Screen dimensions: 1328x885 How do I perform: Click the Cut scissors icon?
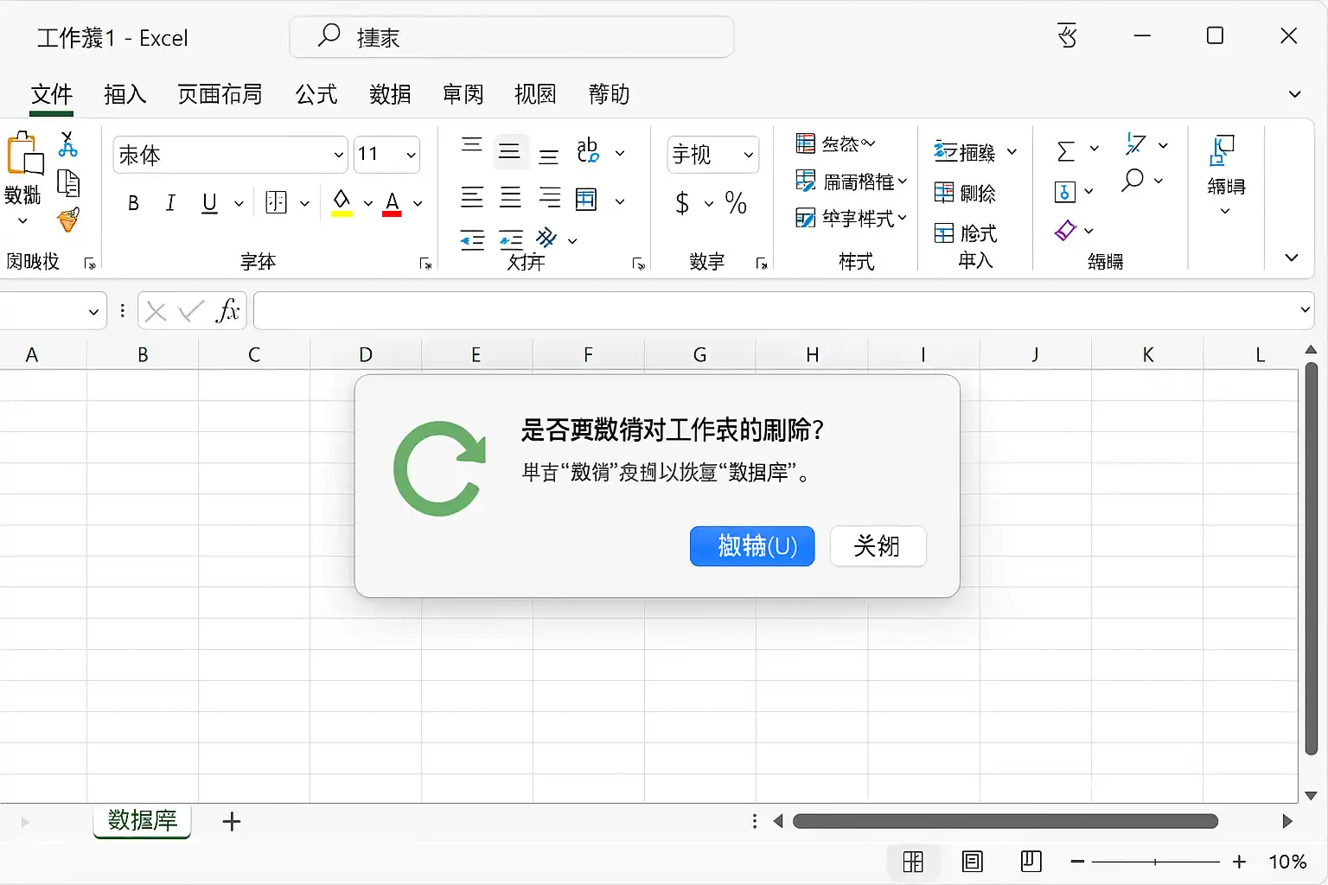pyautogui.click(x=67, y=144)
